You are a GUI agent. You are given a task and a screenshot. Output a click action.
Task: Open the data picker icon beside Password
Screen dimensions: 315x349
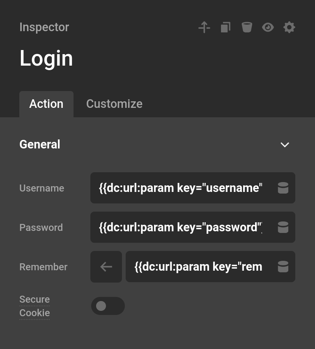[x=283, y=227]
